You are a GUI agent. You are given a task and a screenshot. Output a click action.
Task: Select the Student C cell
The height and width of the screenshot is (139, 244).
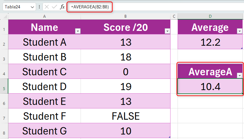tap(44, 71)
